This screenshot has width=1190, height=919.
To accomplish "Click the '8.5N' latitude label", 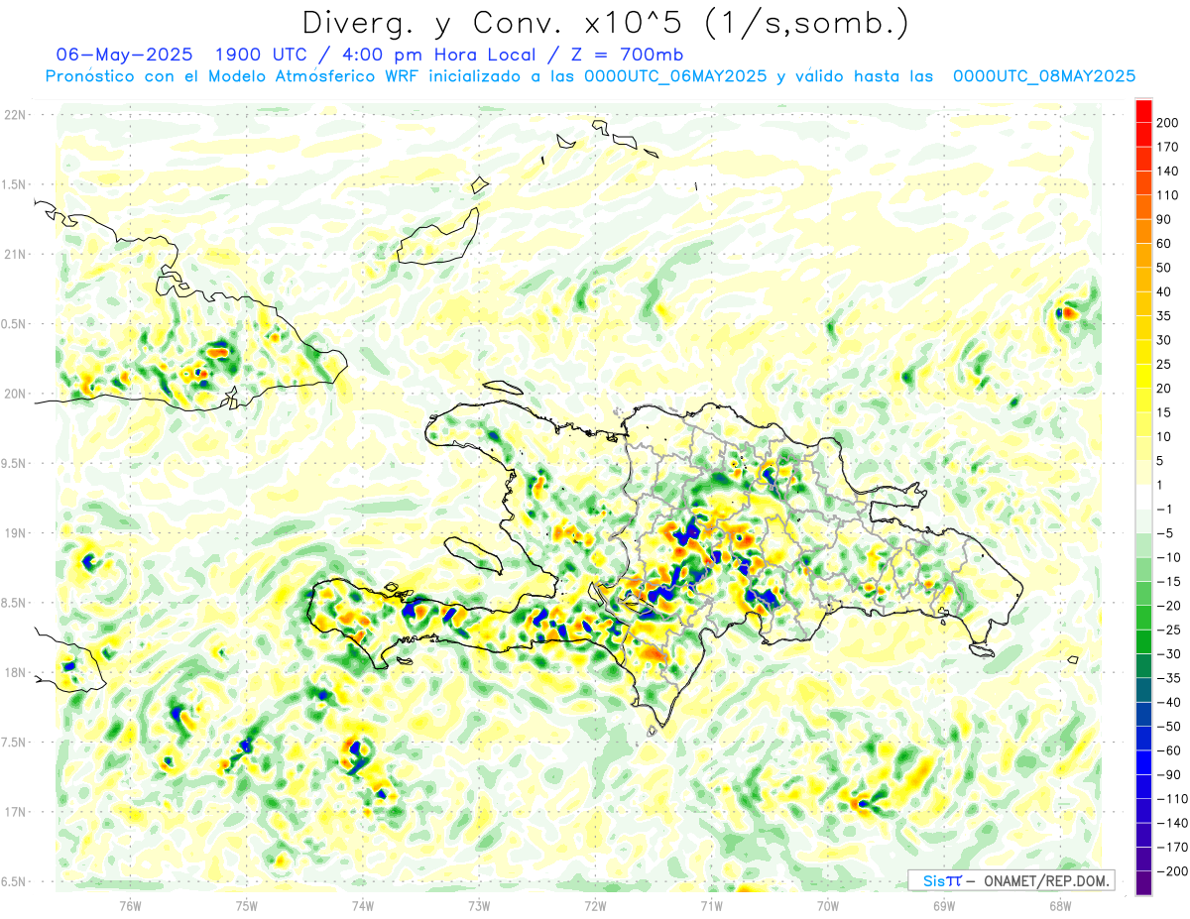I will (x=14, y=603).
